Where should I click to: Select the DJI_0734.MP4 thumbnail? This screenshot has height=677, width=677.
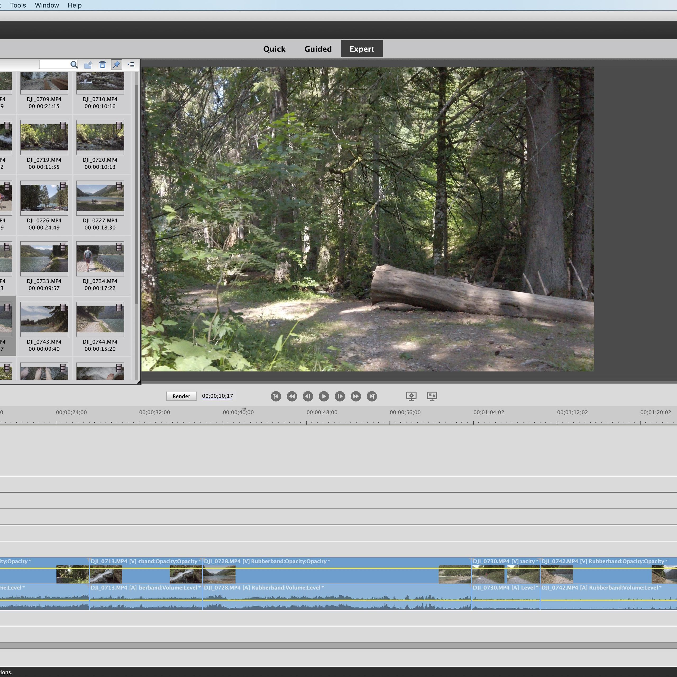100,258
